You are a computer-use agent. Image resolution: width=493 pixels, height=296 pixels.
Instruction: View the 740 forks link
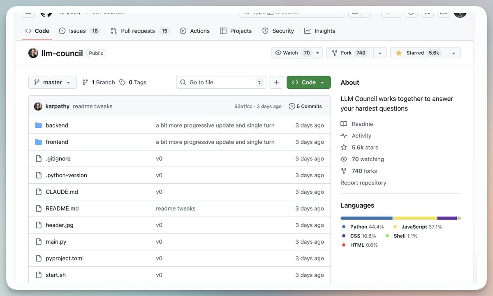(x=359, y=171)
